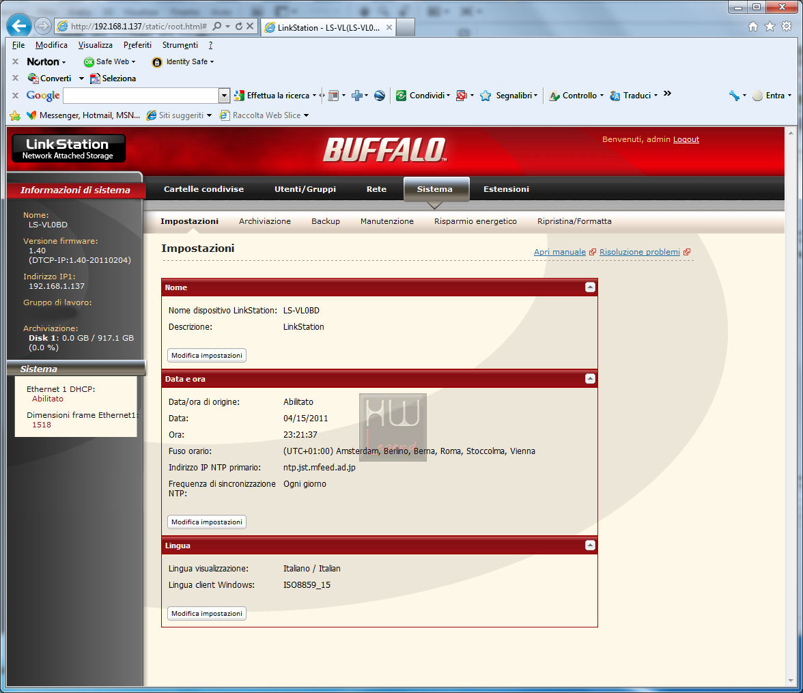Switch to Utenti/Gruppi tab

pyautogui.click(x=305, y=189)
